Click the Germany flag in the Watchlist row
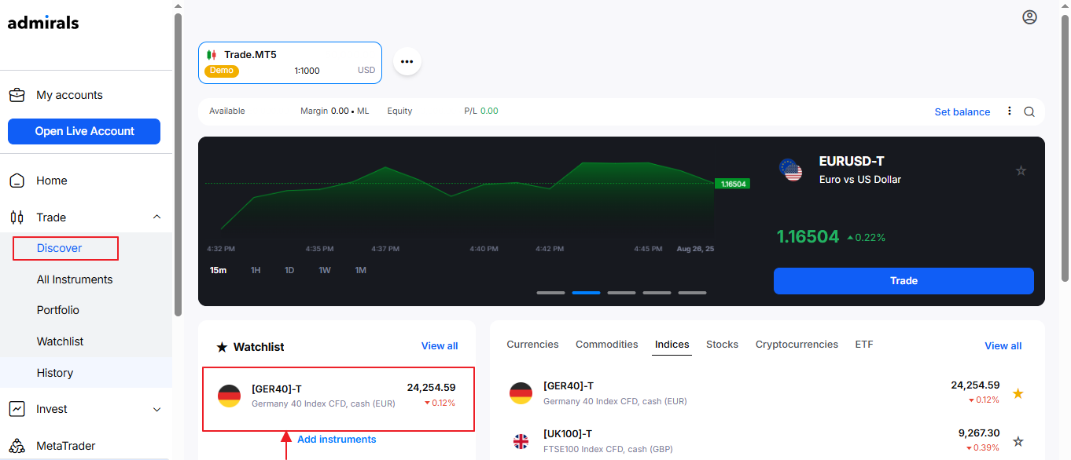The width and height of the screenshot is (1071, 460). (x=229, y=396)
